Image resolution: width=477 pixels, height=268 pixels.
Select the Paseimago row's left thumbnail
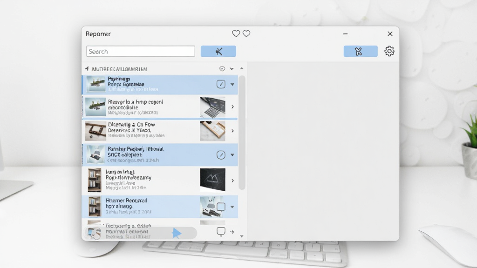[x=96, y=84]
